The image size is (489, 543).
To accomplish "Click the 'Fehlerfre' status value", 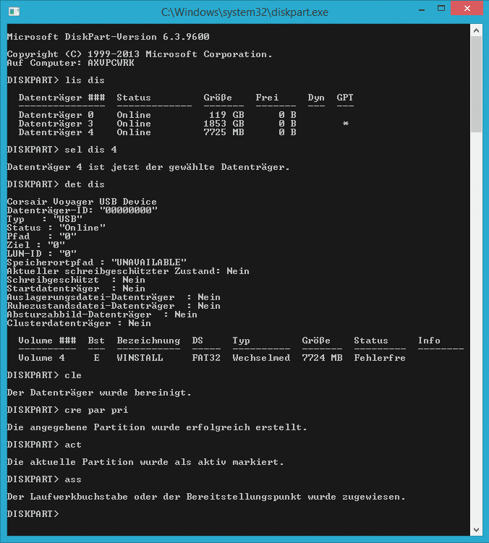I will point(380,358).
